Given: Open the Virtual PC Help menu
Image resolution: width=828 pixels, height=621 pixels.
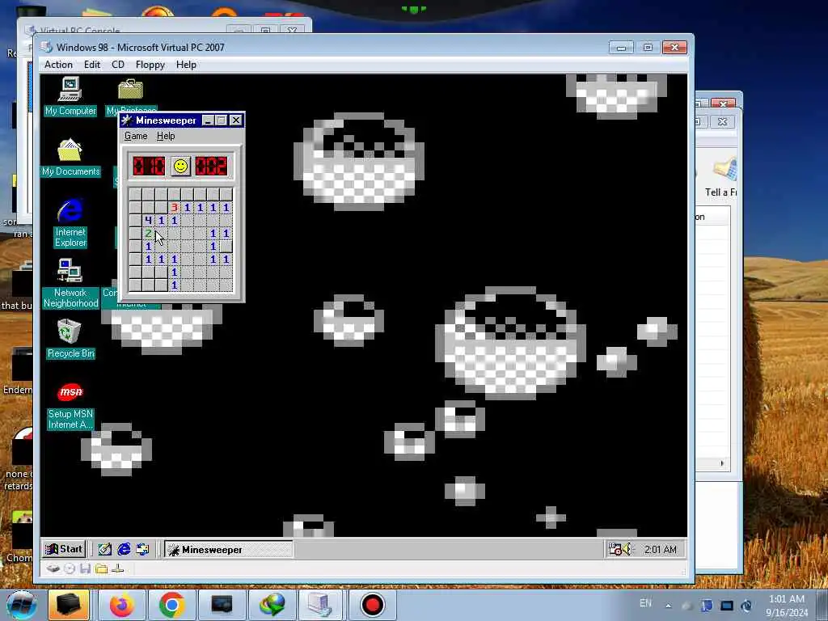Looking at the screenshot, I should tap(186, 65).
